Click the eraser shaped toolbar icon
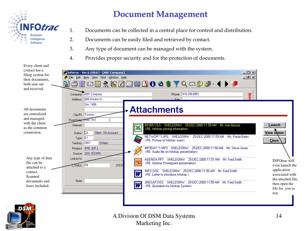The height and width of the screenshot is (231, 308). (192, 84)
